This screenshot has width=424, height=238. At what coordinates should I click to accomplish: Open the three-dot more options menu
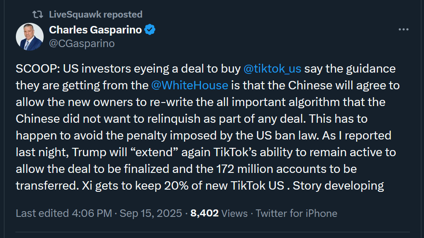(404, 30)
